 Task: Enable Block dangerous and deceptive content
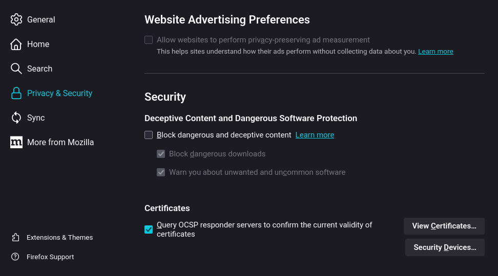tap(149, 135)
